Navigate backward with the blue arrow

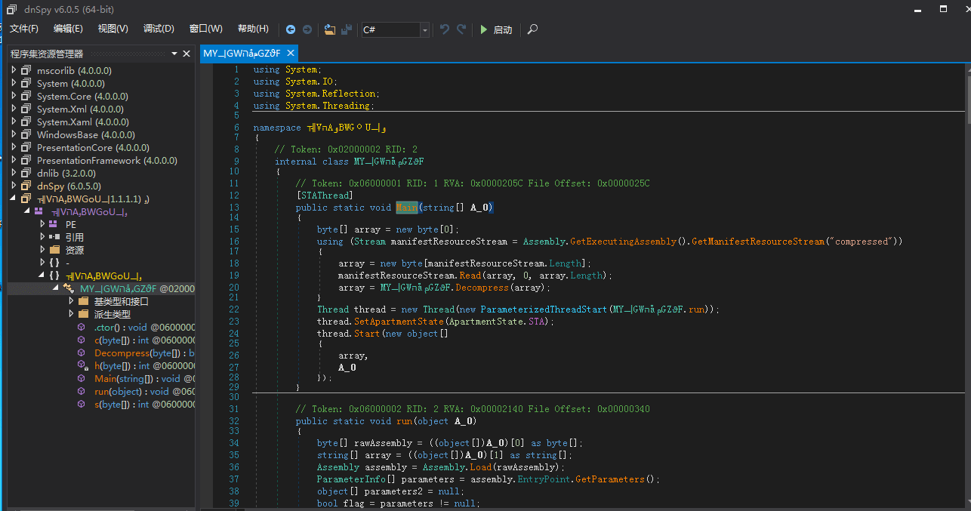(x=291, y=29)
